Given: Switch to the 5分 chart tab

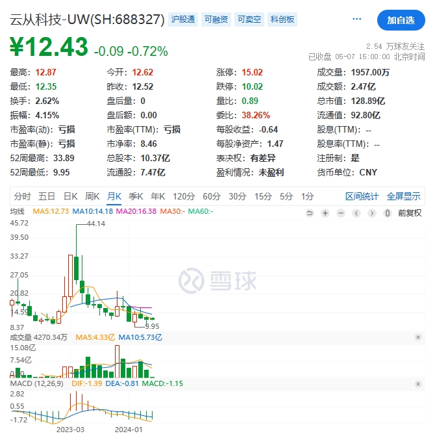Looking at the screenshot, I should coord(286,196).
